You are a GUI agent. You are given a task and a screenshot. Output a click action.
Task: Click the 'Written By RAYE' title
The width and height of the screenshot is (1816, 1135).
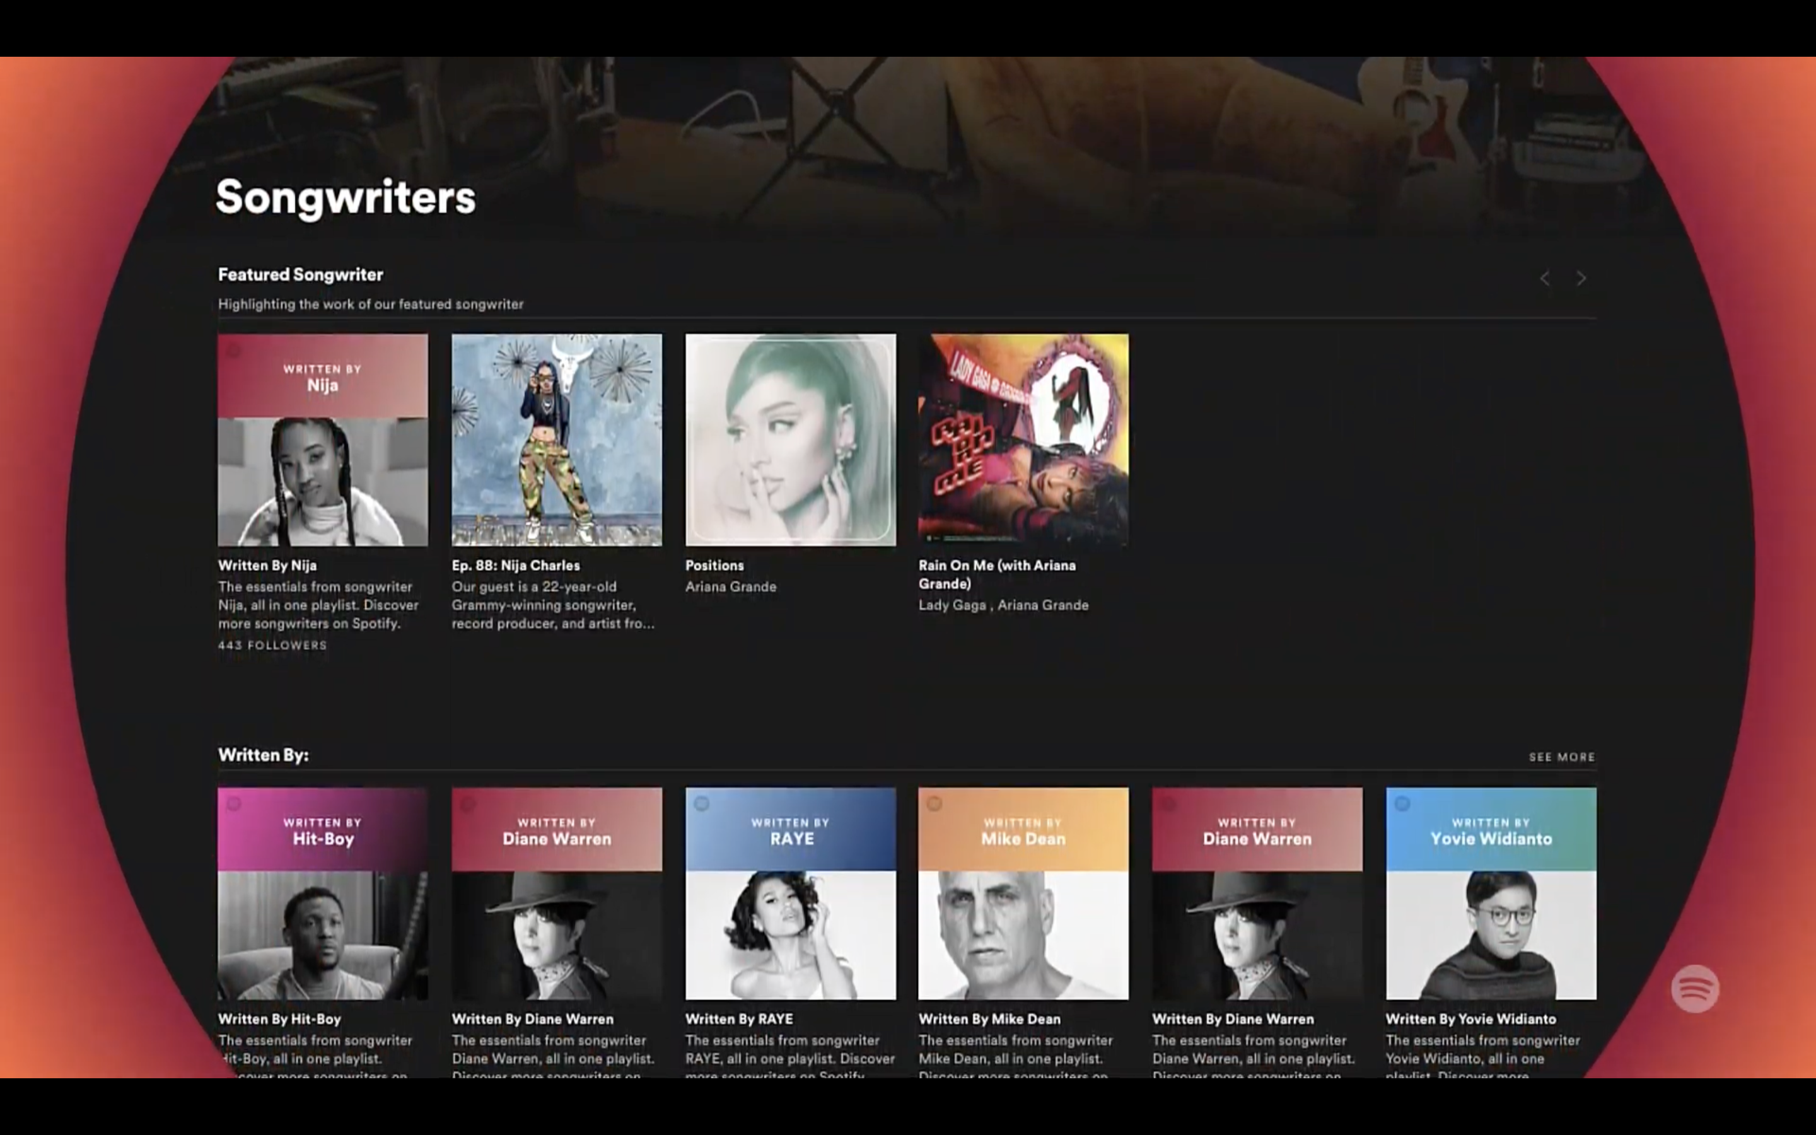click(739, 1018)
